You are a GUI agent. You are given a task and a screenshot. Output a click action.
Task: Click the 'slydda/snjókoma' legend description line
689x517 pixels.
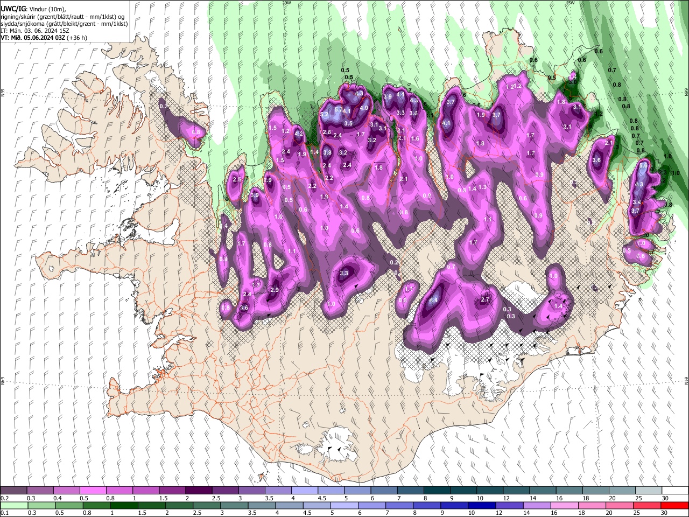tap(64, 24)
